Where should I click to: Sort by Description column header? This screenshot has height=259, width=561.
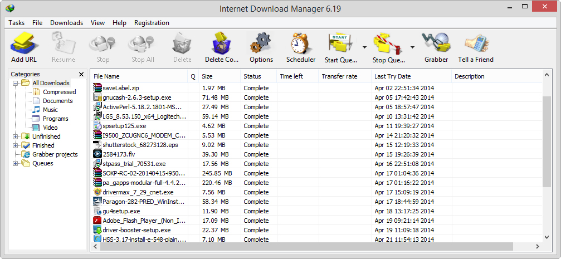tap(497, 76)
